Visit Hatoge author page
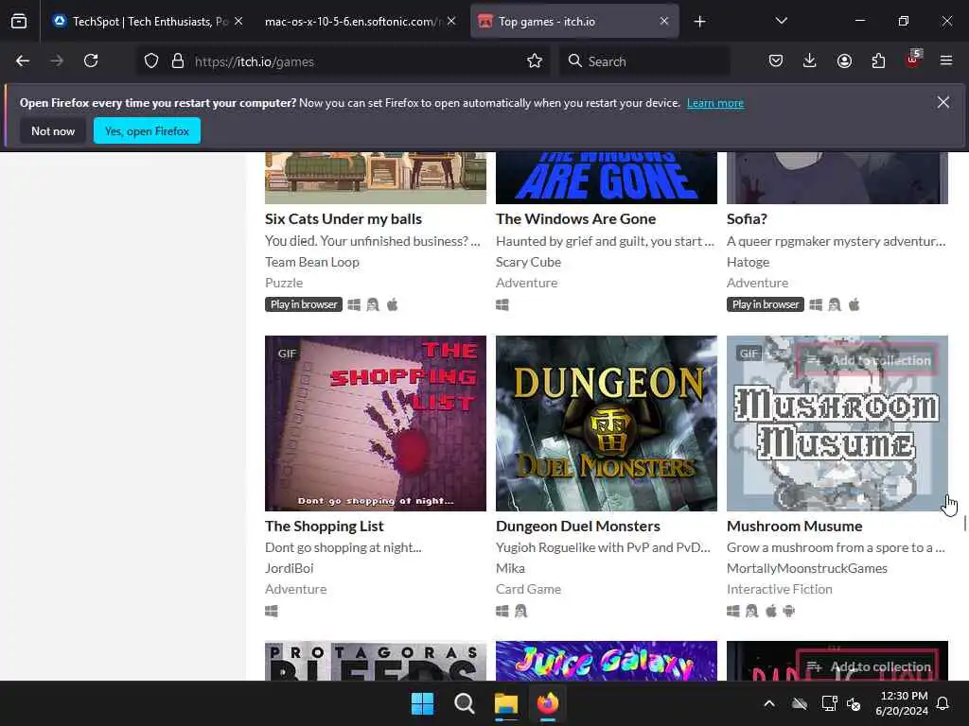This screenshot has width=969, height=726. click(748, 262)
